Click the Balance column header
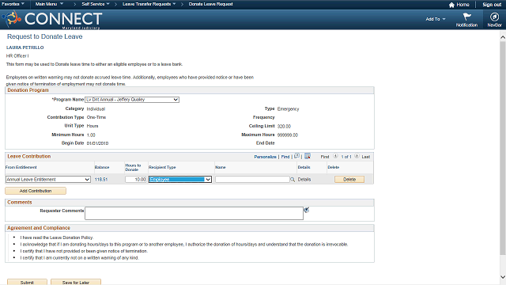Image resolution: width=506 pixels, height=285 pixels. click(102, 167)
